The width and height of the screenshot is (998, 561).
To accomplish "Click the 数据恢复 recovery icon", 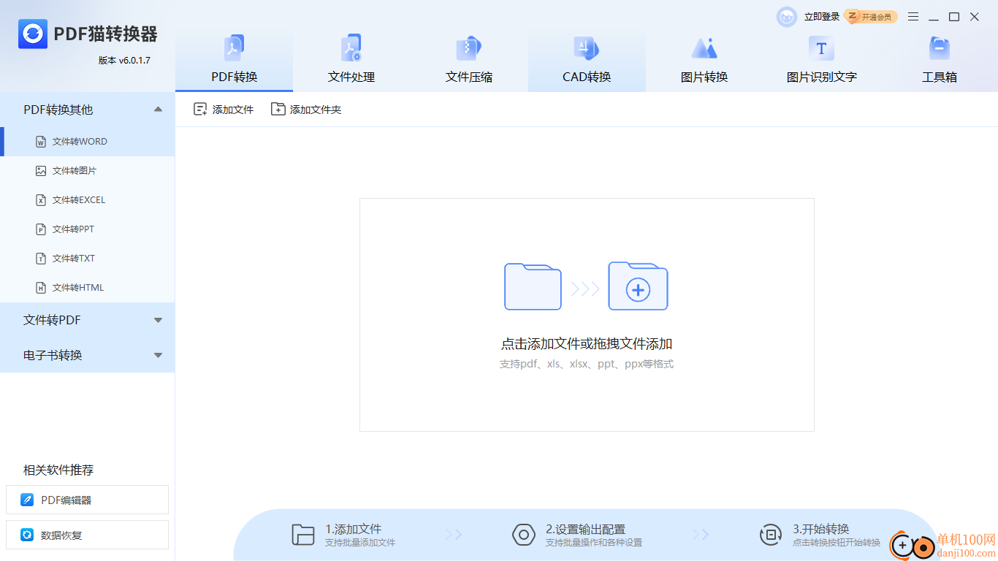I will [x=27, y=535].
